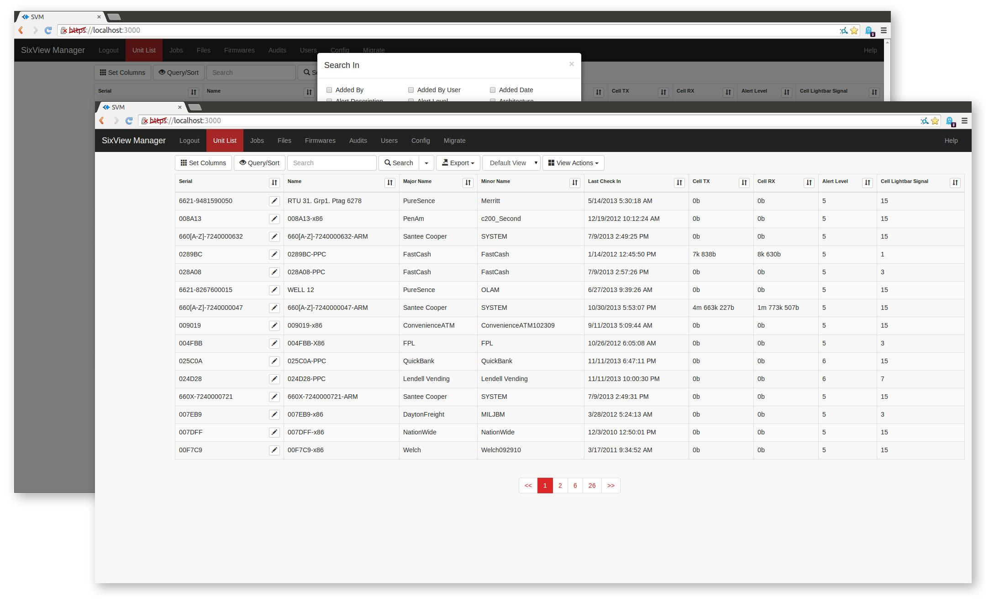989x606 pixels.
Task: Click page 2 pagination button
Action: [x=560, y=485]
